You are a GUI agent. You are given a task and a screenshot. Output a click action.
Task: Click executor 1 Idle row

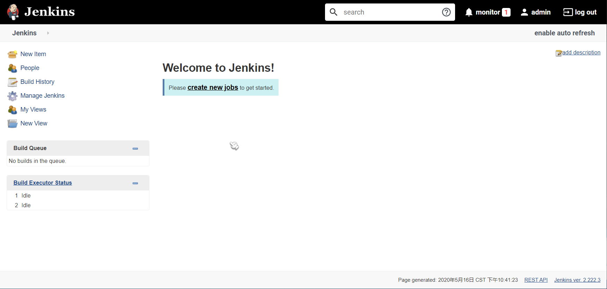pos(78,195)
